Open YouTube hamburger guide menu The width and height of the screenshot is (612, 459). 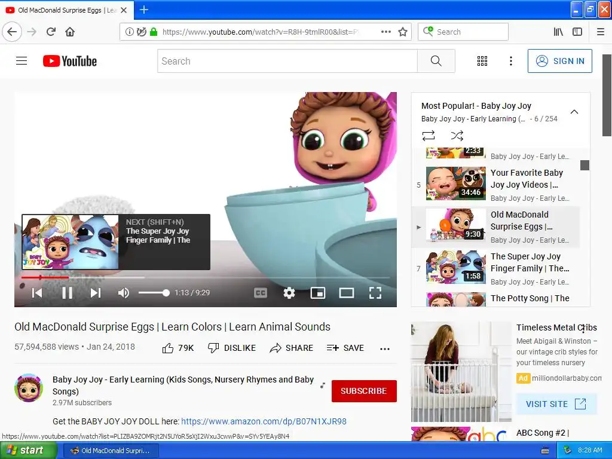[22, 61]
